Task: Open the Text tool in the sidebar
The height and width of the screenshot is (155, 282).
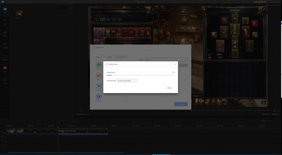Action: tap(5, 22)
